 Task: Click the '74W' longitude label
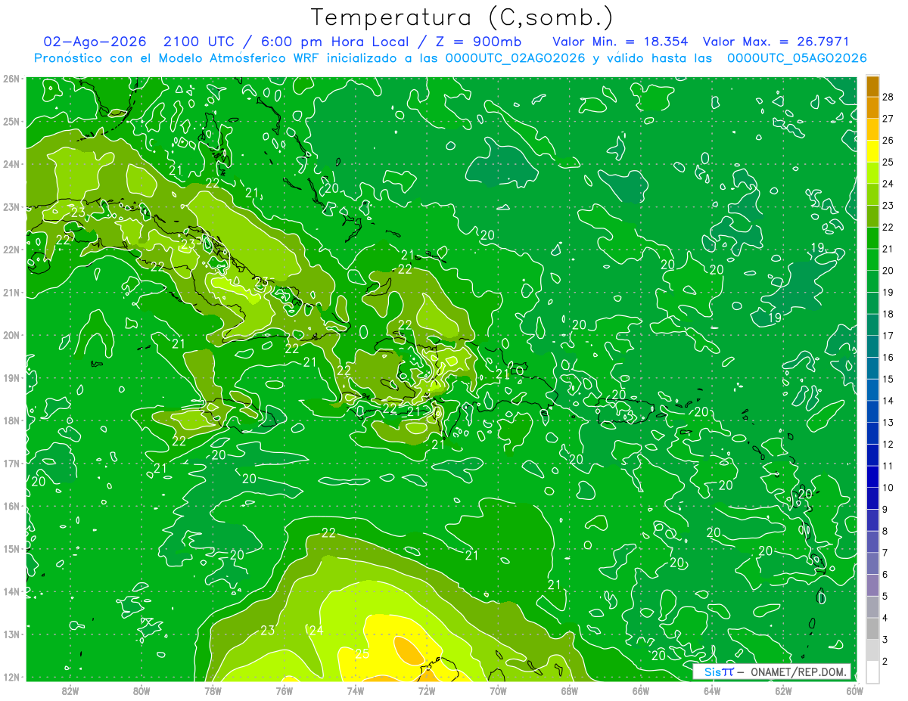tap(355, 690)
